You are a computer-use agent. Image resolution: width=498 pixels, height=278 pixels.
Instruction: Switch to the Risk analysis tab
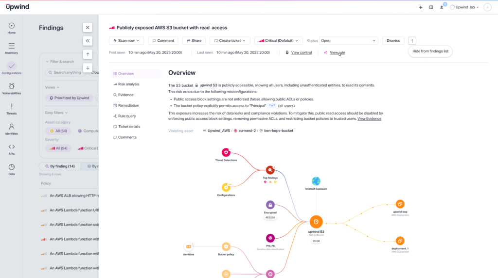point(128,84)
